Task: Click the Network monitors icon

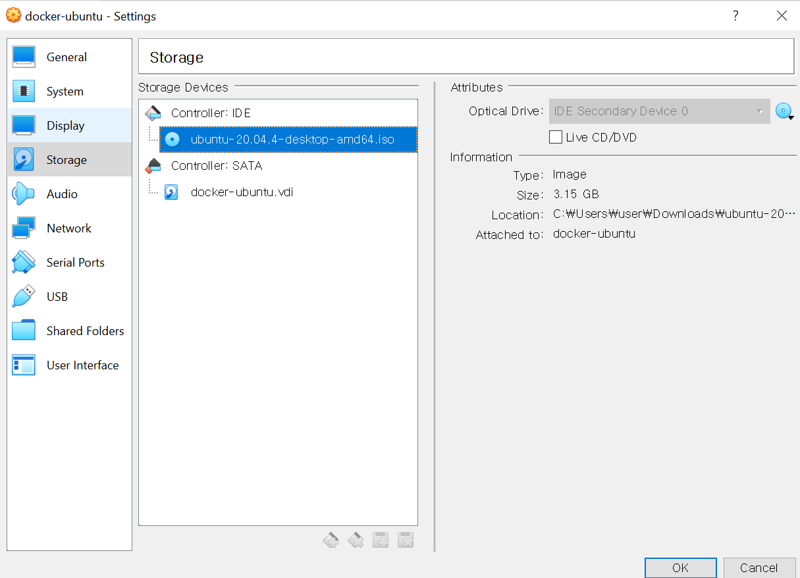Action: (24, 228)
